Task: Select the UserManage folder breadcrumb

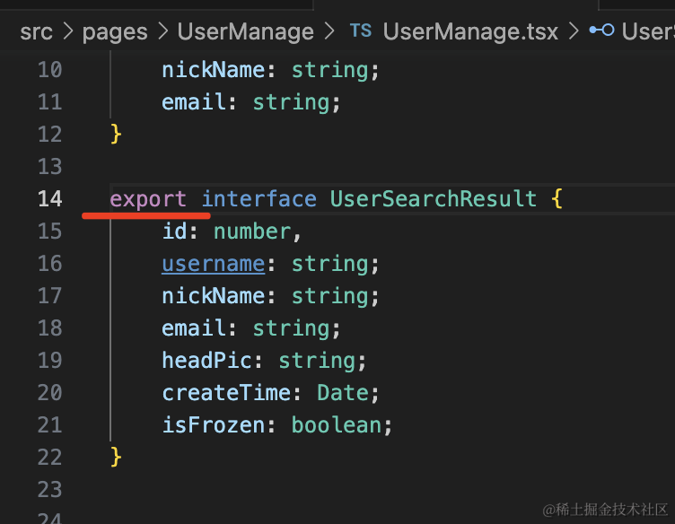Action: 245,32
